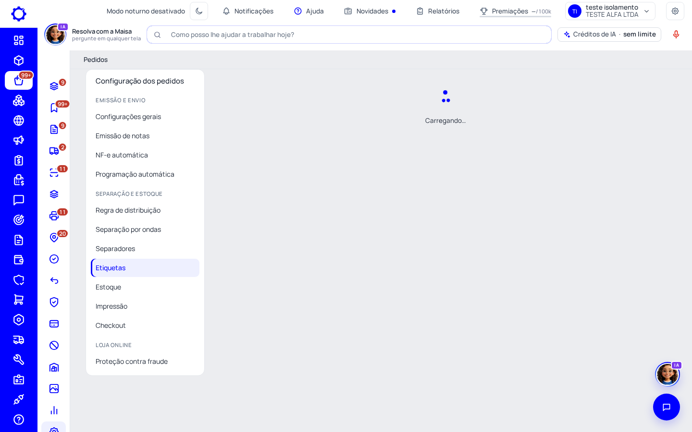This screenshot has height=432, width=692.
Task: Select the printer icon with badge 11
Action: [x=54, y=216]
